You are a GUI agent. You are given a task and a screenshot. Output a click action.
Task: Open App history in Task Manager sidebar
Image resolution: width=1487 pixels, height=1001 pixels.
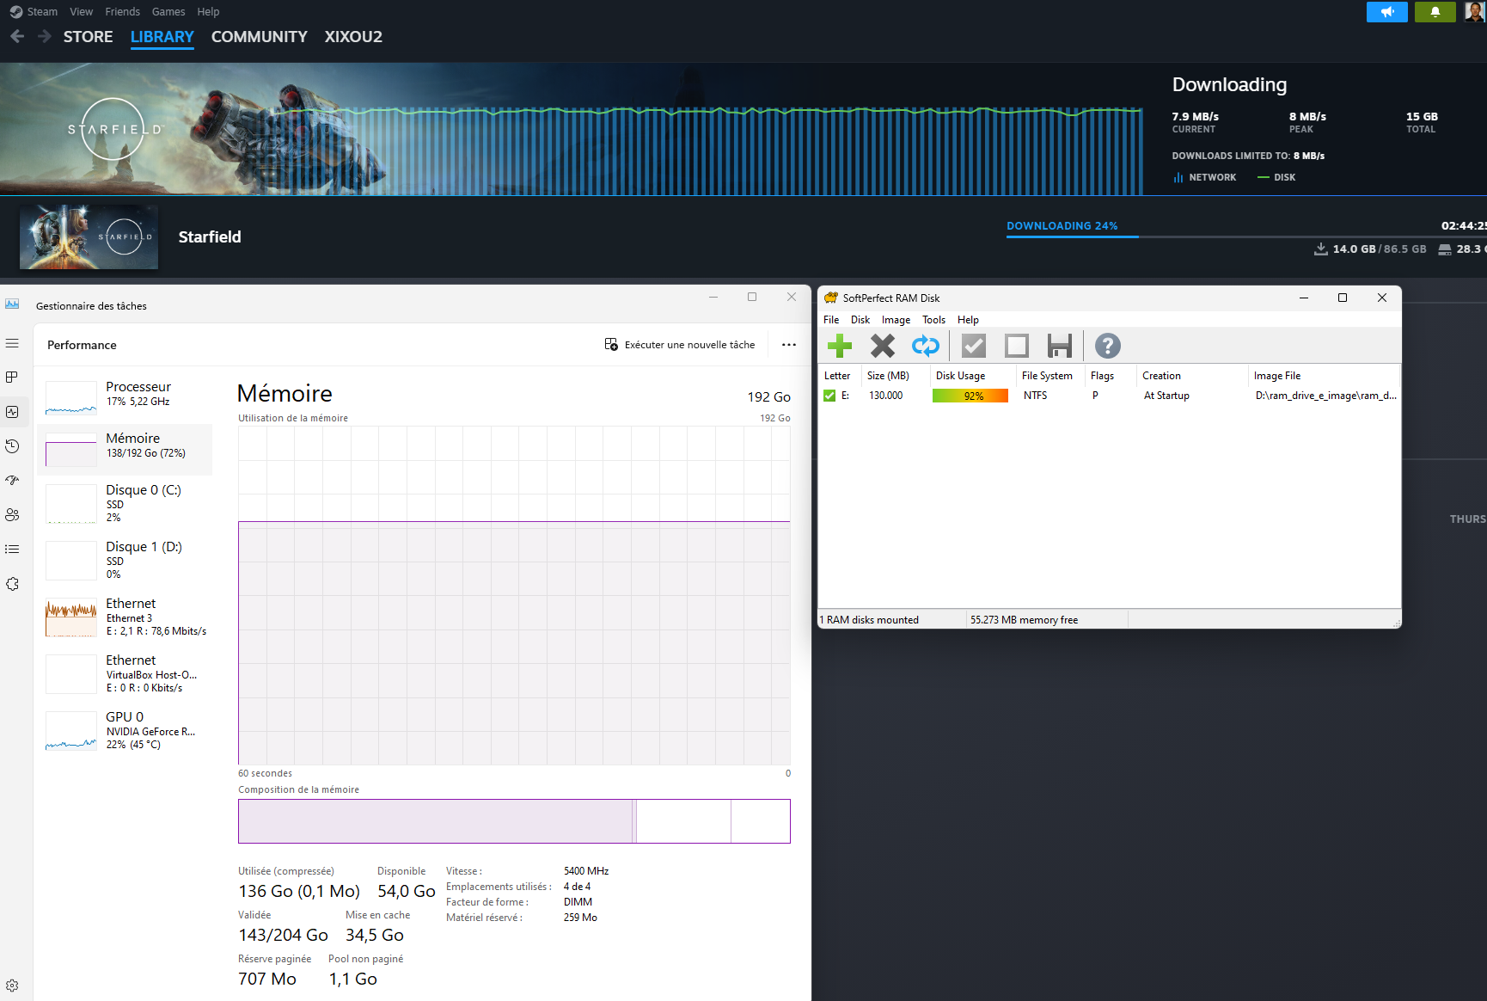click(x=12, y=446)
